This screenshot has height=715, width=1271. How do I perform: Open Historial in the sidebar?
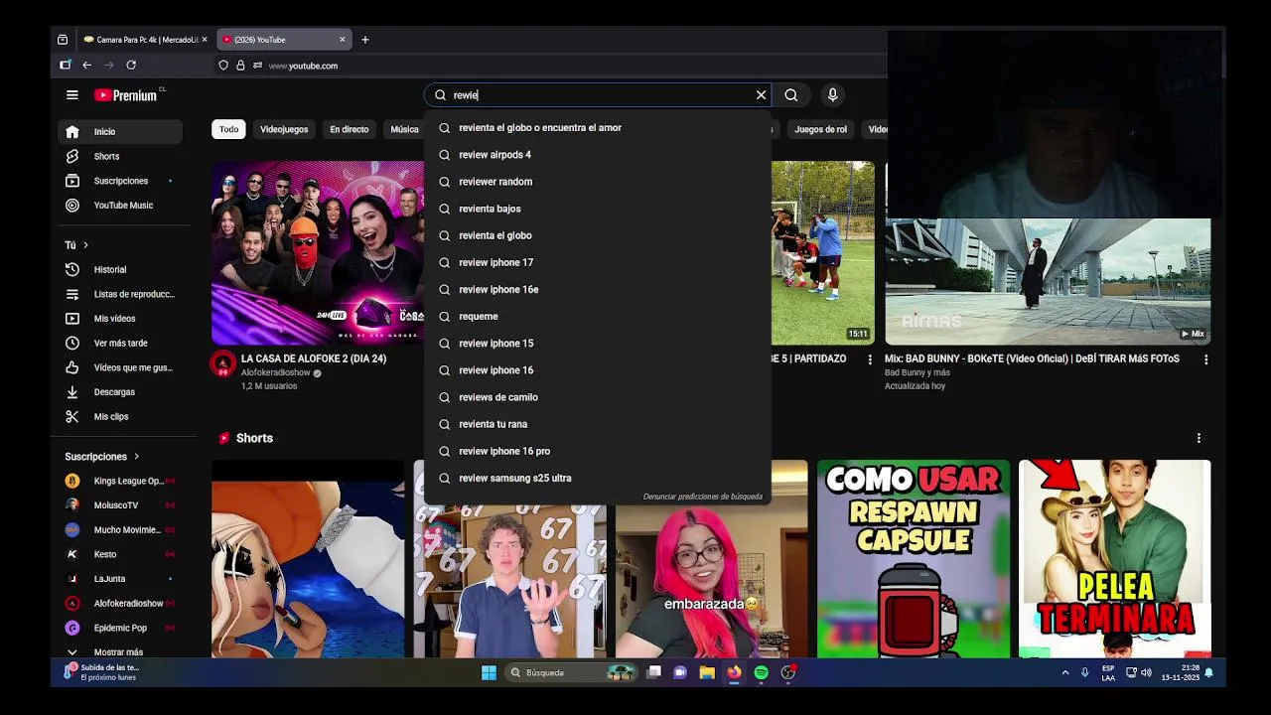(x=122, y=269)
